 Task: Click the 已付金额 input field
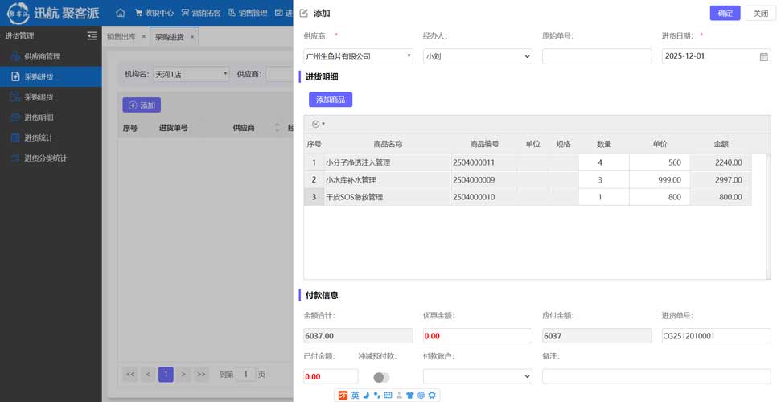(331, 376)
